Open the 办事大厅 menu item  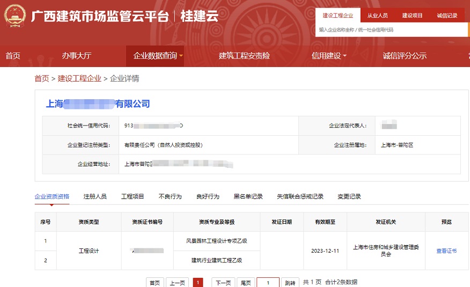click(76, 56)
